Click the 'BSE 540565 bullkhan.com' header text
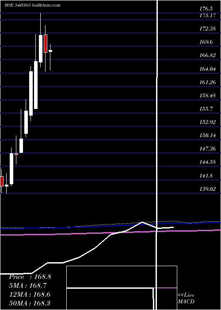The height and width of the screenshot is (310, 221). [x=32, y=5]
